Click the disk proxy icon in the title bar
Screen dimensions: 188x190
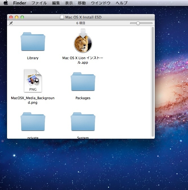click(62, 17)
